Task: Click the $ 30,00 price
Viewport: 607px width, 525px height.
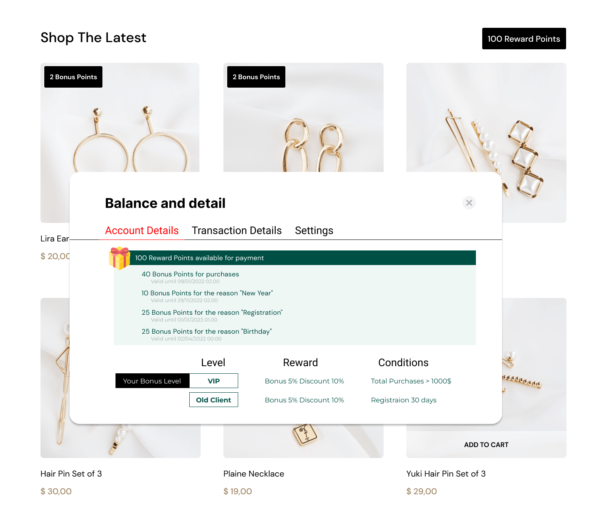Action: pyautogui.click(x=56, y=491)
